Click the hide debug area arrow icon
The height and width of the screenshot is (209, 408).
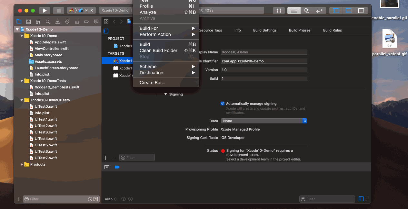tap(107, 167)
